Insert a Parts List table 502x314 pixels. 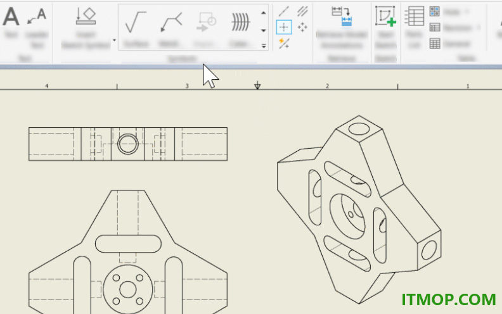[415, 28]
